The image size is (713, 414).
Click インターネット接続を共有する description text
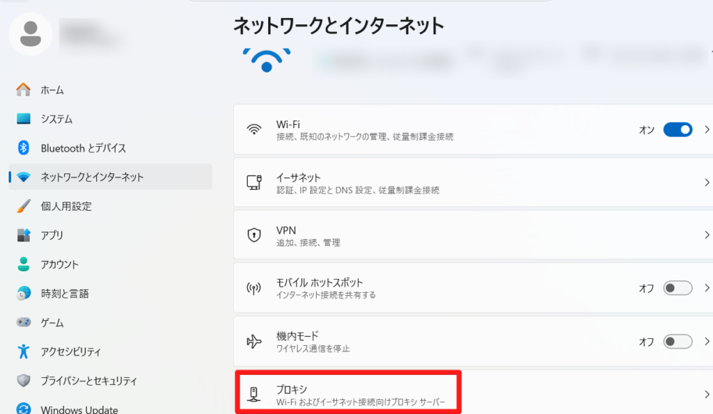click(x=326, y=295)
